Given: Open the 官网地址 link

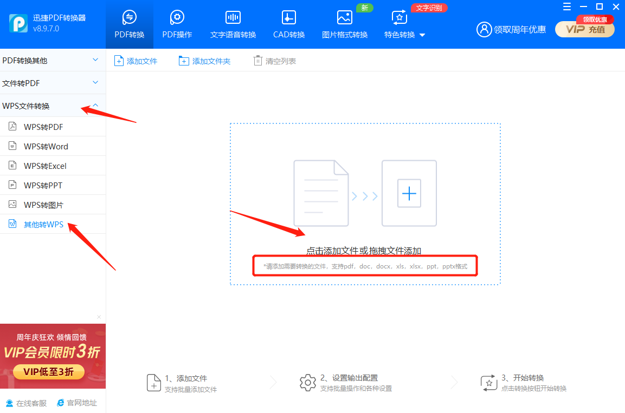Looking at the screenshot, I should (x=77, y=403).
